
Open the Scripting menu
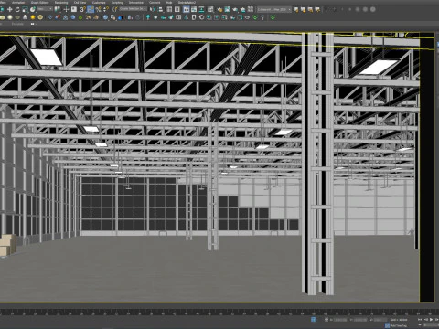[x=117, y=2]
